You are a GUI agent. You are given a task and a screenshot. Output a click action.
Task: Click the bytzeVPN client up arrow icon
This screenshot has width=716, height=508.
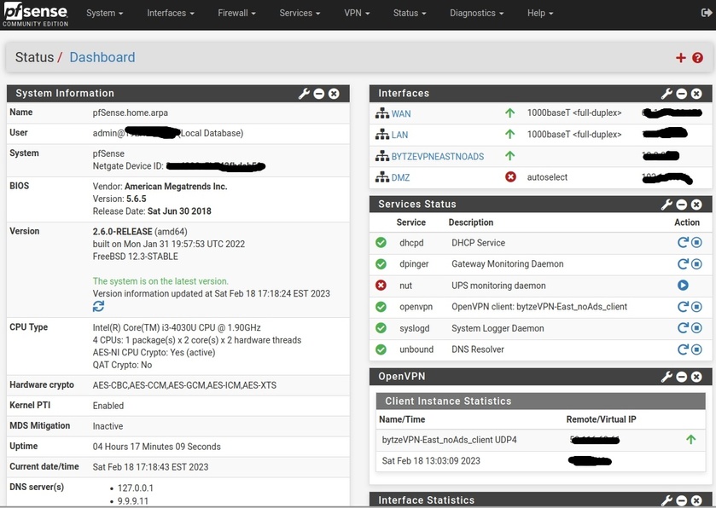(691, 439)
